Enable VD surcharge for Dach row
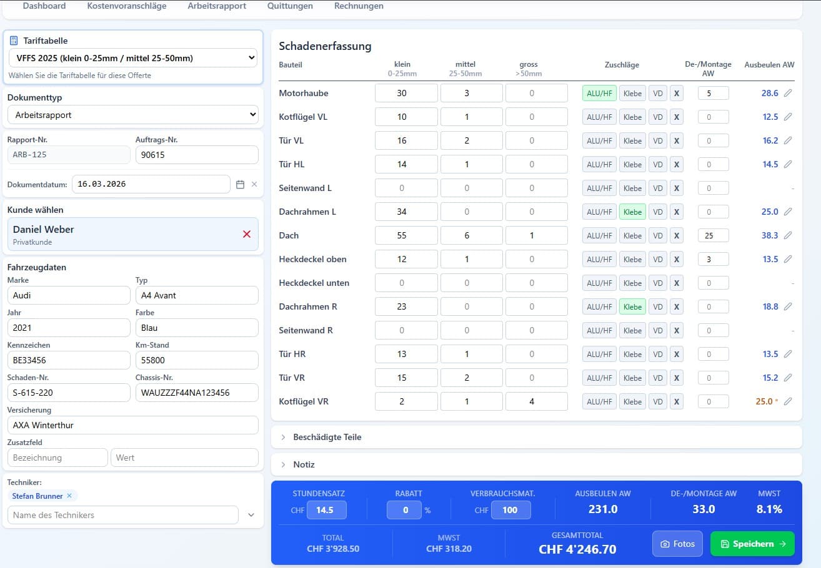Screen dimensions: 821x568 657,235
